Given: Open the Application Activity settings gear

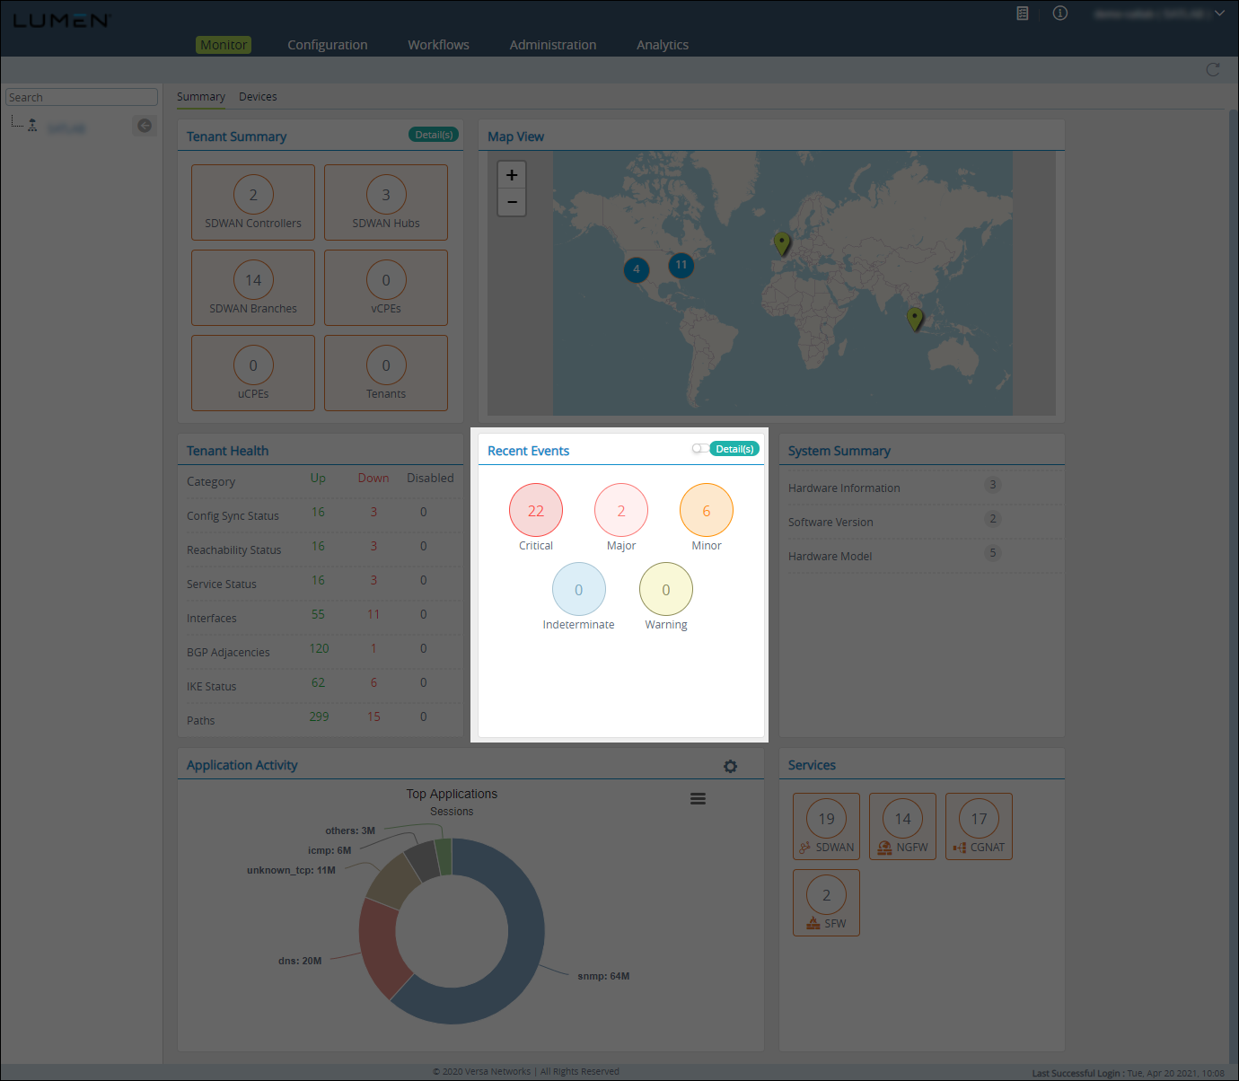Looking at the screenshot, I should pyautogui.click(x=730, y=766).
